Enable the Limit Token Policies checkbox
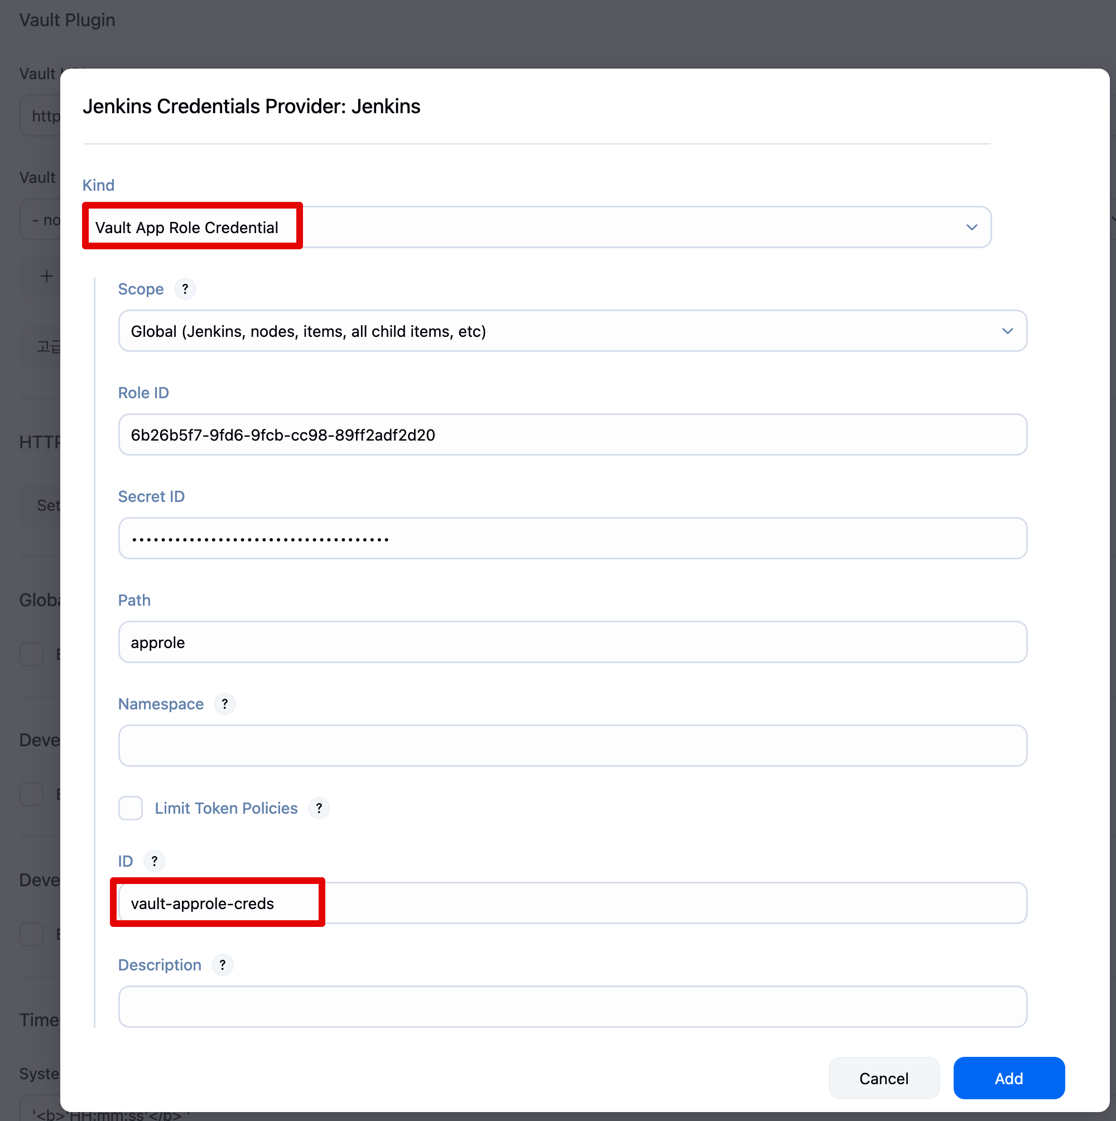This screenshot has height=1121, width=1116. point(131,808)
